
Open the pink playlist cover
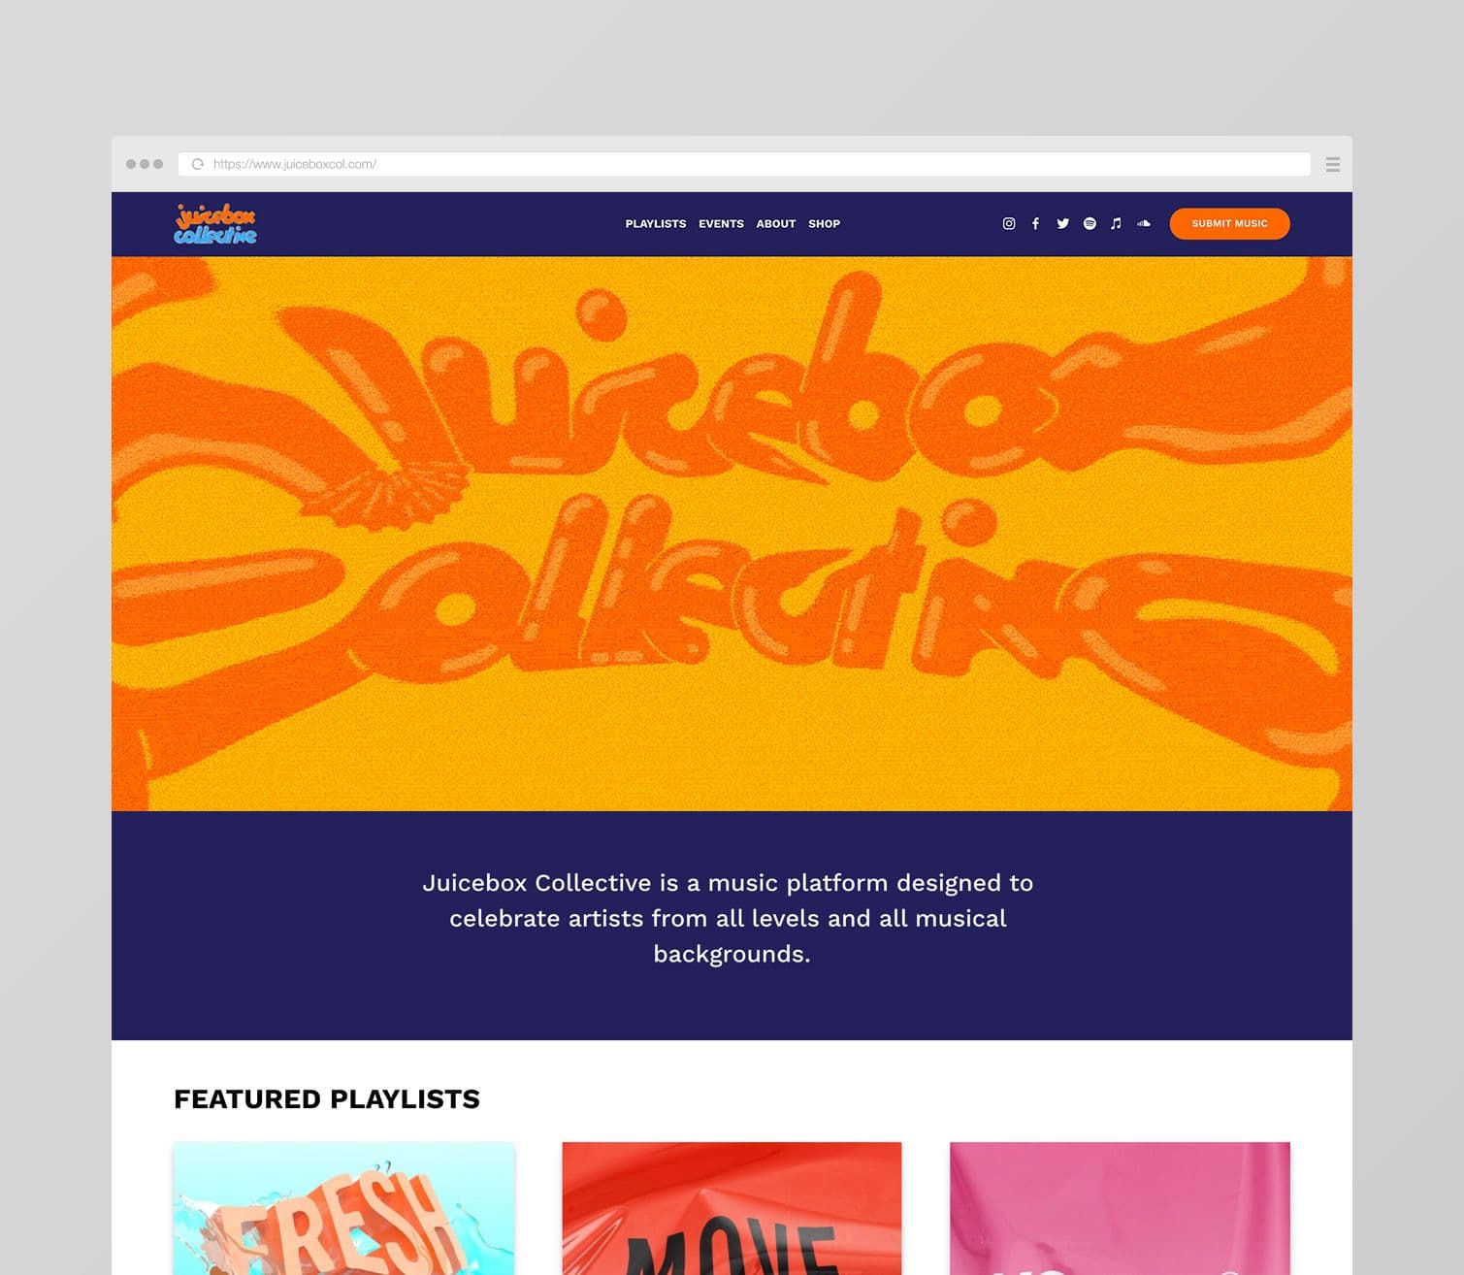click(x=1120, y=1208)
